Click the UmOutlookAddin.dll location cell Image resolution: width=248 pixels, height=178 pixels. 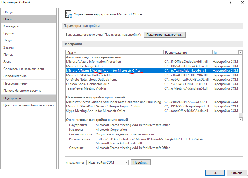pos(186,66)
